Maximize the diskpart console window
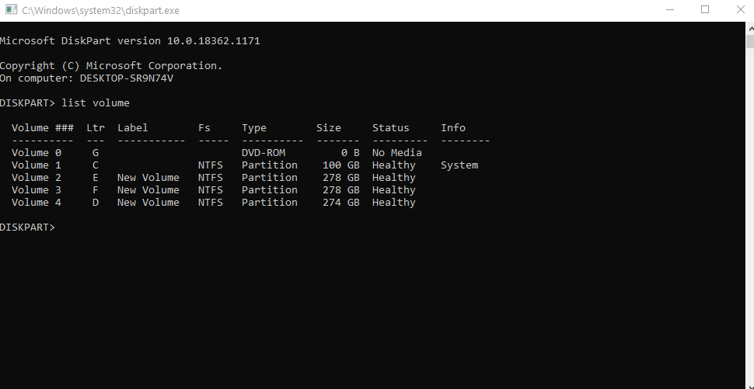Screen dimensions: 754x389 click(x=705, y=10)
